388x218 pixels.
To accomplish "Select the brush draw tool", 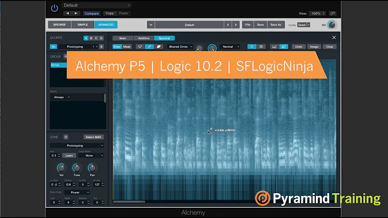I will click(149, 46).
